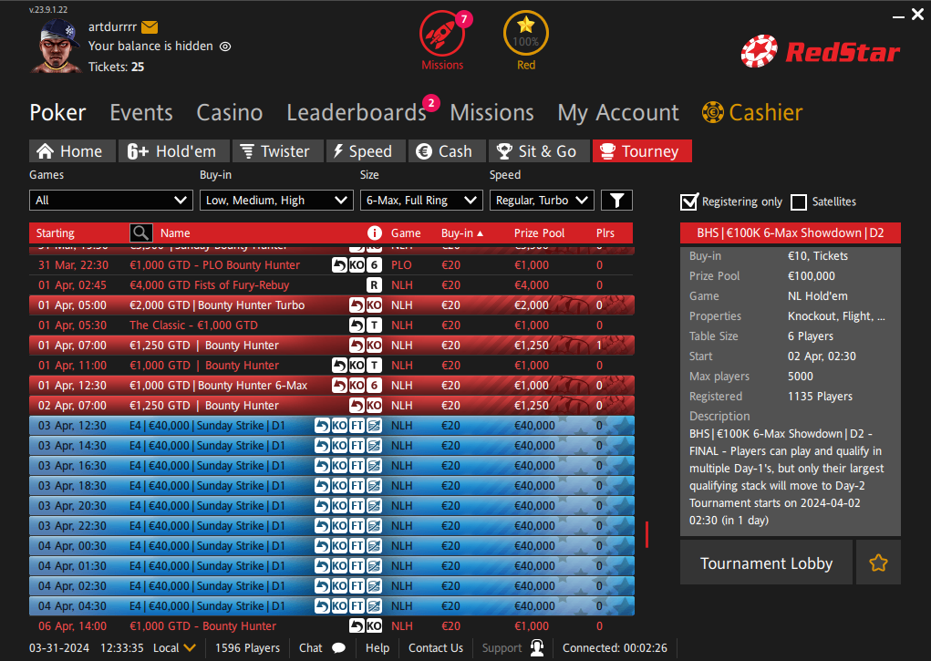Open Leaderboards in the top navigation
The height and width of the screenshot is (661, 931).
357,113
